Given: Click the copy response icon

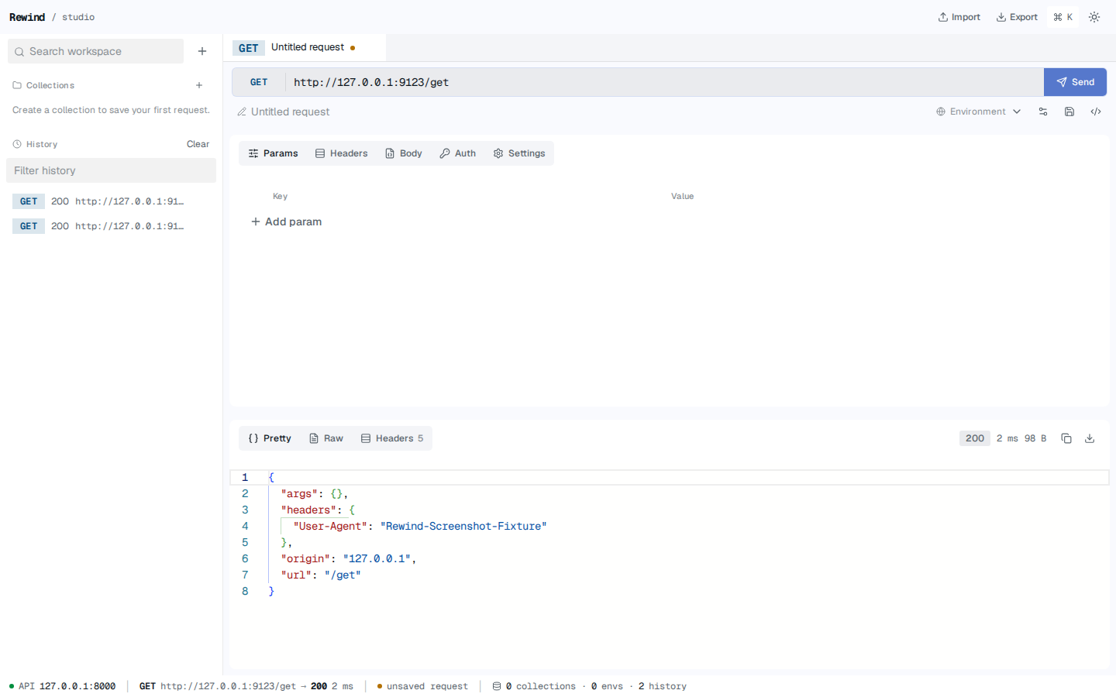Looking at the screenshot, I should (1066, 438).
